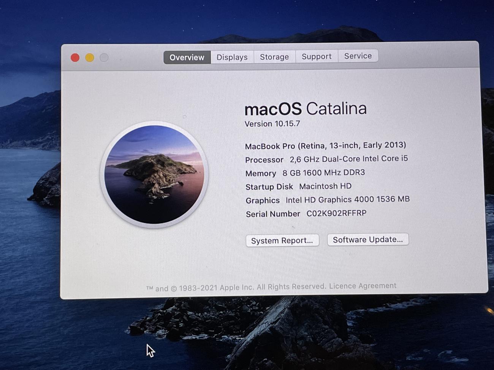Close the About This Mac window
The height and width of the screenshot is (370, 494).
[x=75, y=58]
